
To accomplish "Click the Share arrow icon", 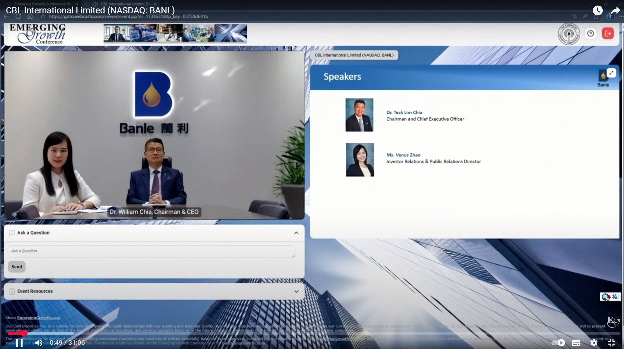I will tap(615, 10).
